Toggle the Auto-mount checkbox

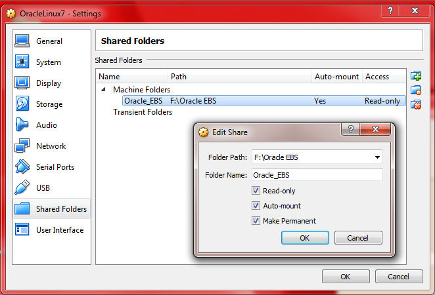256,206
